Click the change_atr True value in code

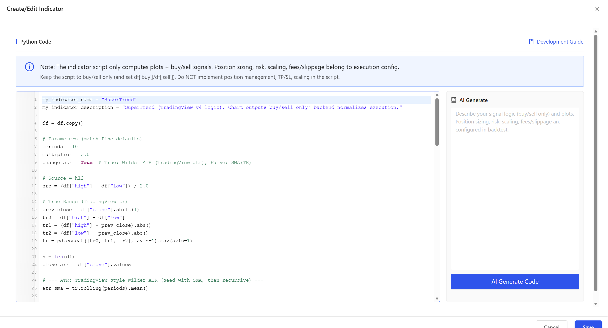(87, 162)
